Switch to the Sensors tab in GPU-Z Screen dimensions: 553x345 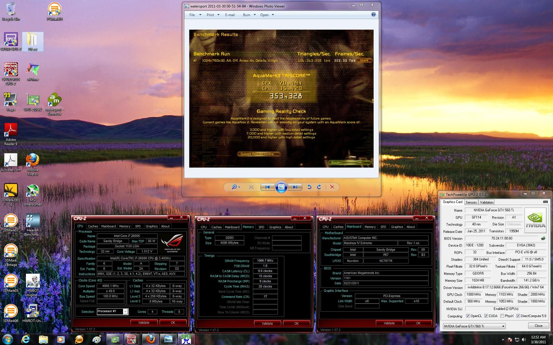471,202
